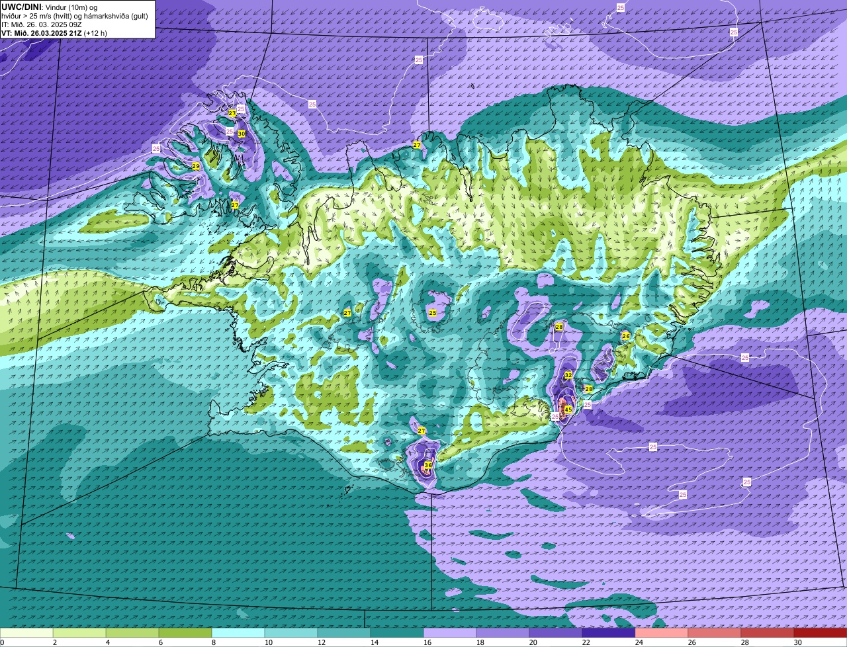The height and width of the screenshot is (647, 847).
Task: Click the yellow 45 gust label
Action: 568,410
